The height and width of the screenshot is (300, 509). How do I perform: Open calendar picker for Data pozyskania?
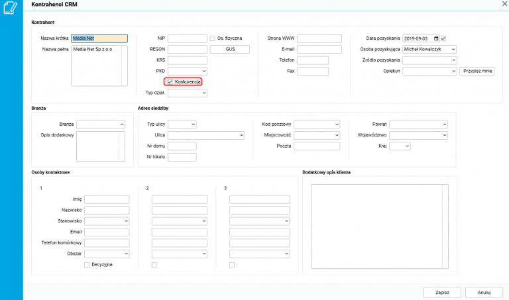pos(436,38)
